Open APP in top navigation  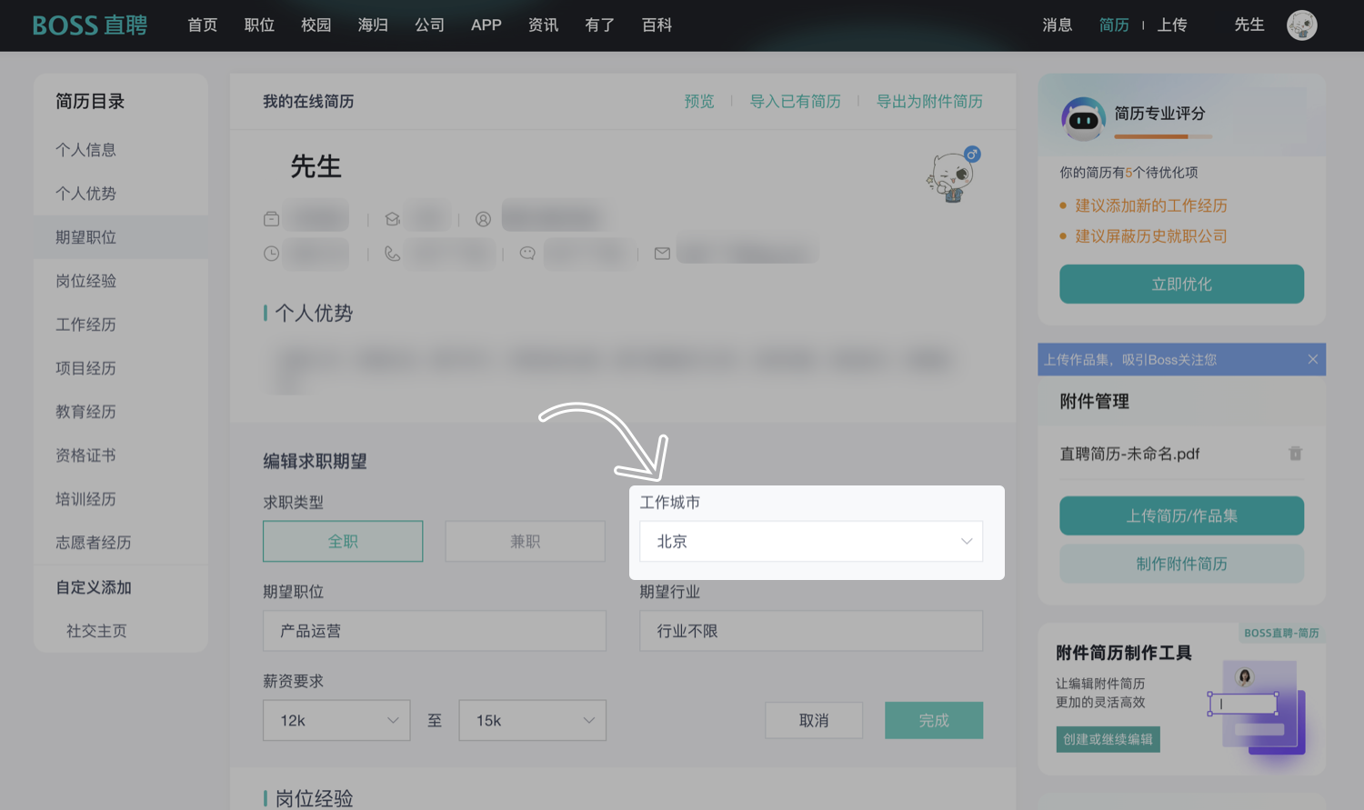[x=486, y=25]
